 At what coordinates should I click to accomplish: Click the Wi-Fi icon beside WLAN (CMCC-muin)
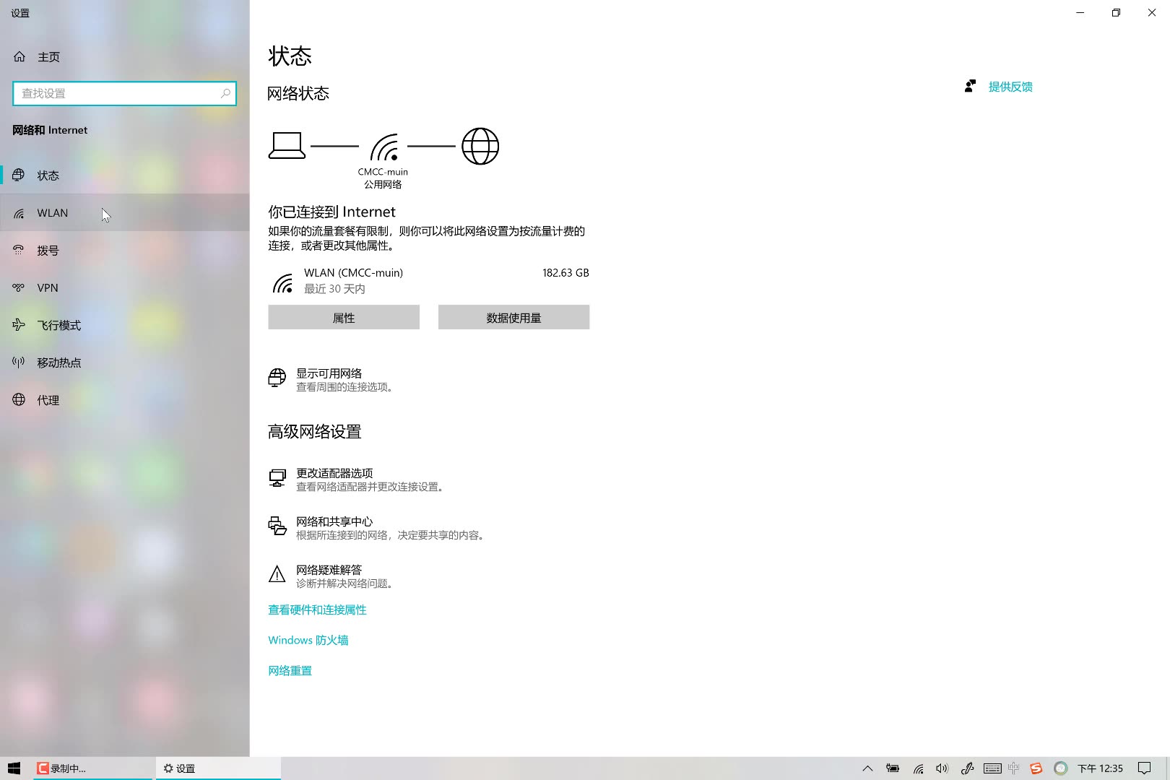282,282
